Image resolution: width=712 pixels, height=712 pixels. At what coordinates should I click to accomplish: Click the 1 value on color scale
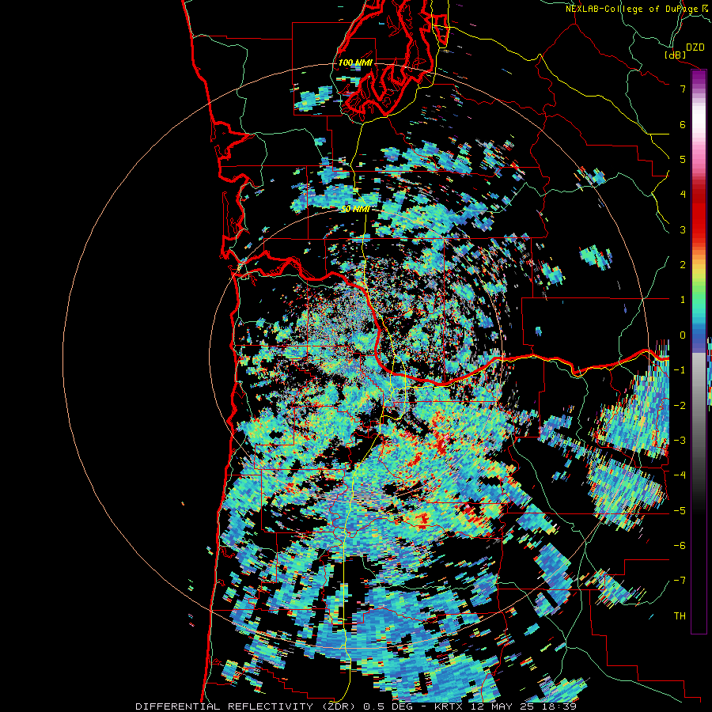point(683,300)
